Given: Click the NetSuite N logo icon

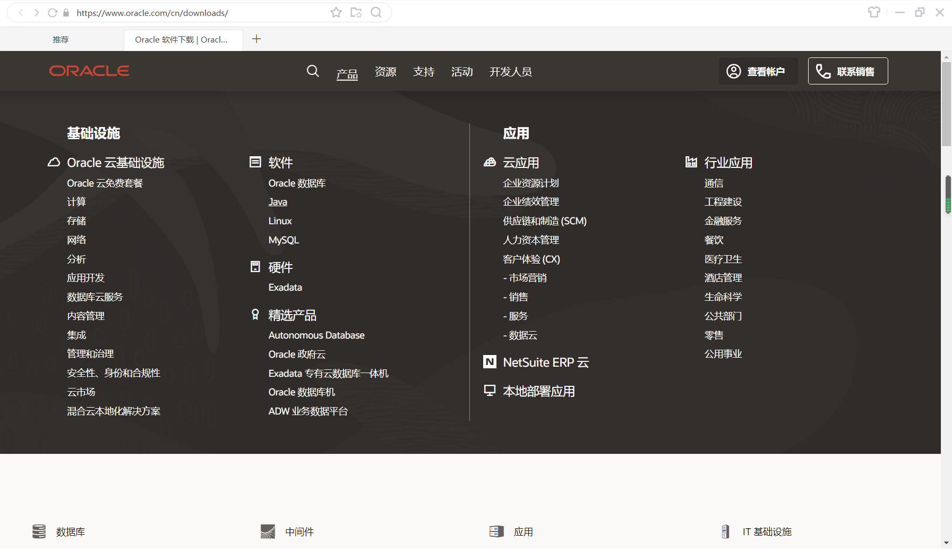Looking at the screenshot, I should 490,362.
